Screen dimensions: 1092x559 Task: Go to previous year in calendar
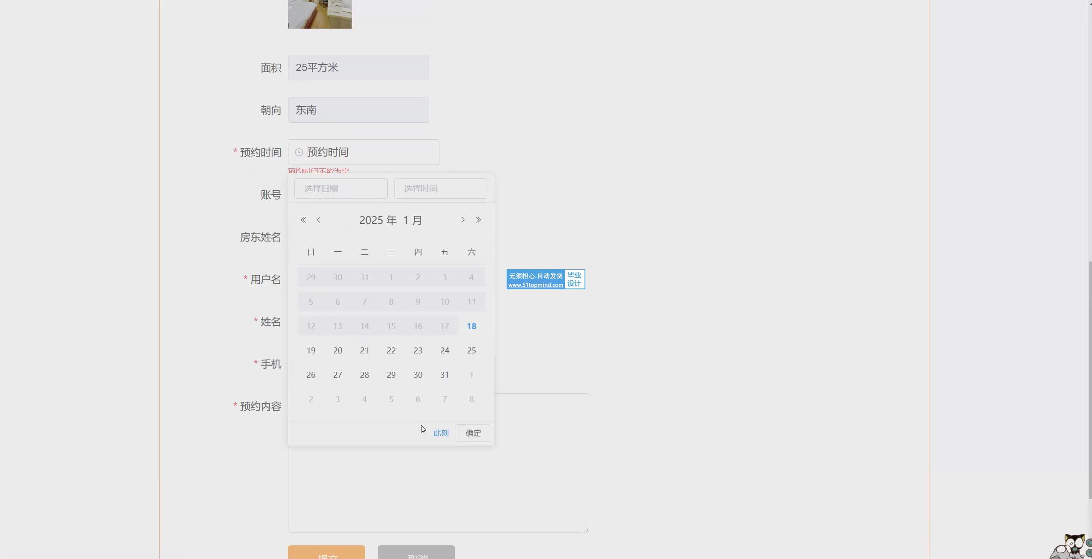[x=303, y=220]
